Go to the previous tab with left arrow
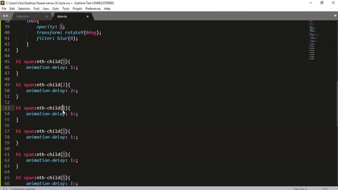The image size is (338, 190). tap(4, 16)
